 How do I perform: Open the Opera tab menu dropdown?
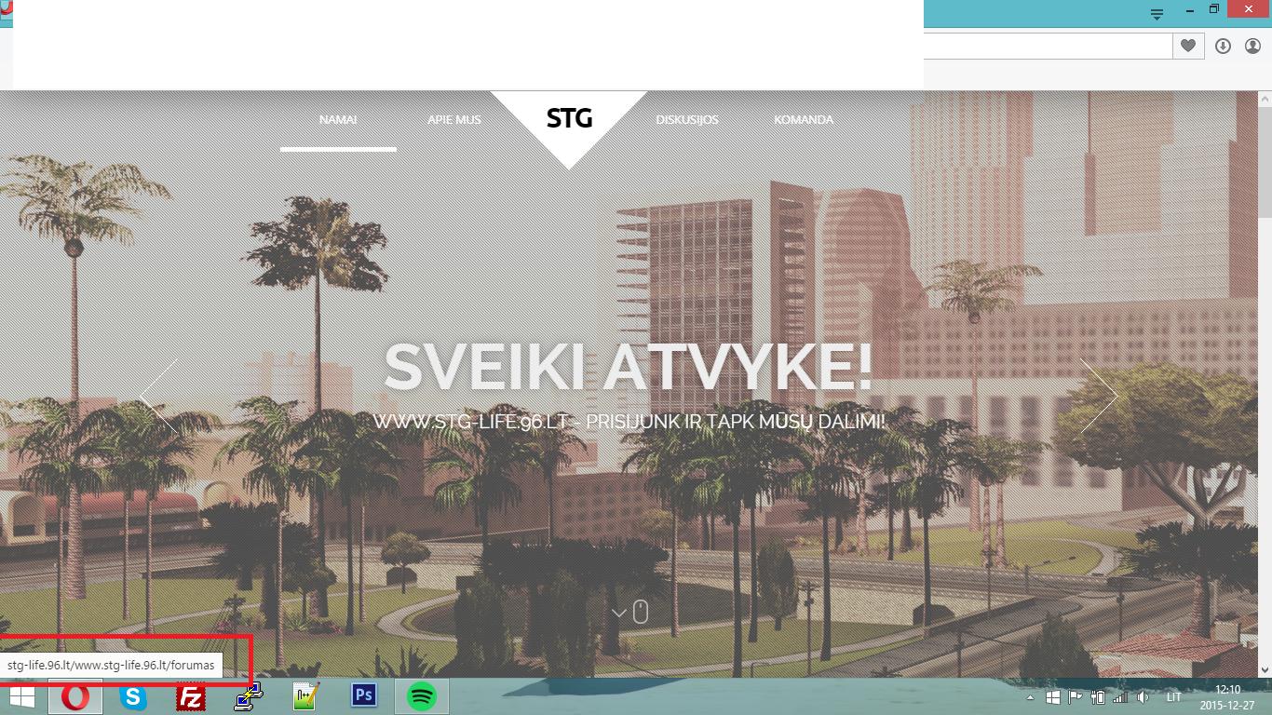1157,14
